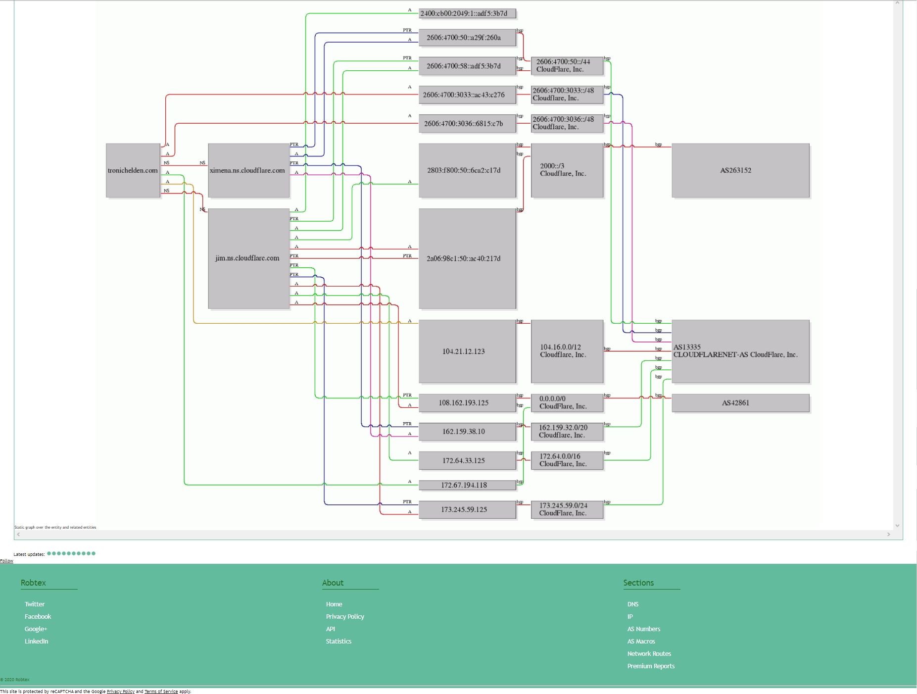Select the ximena.ns.cloudflare.com node
Screen dimensions: 917x694
[248, 170]
